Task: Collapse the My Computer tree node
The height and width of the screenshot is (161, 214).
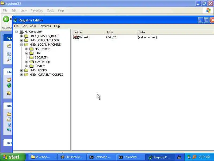Action: (16, 32)
